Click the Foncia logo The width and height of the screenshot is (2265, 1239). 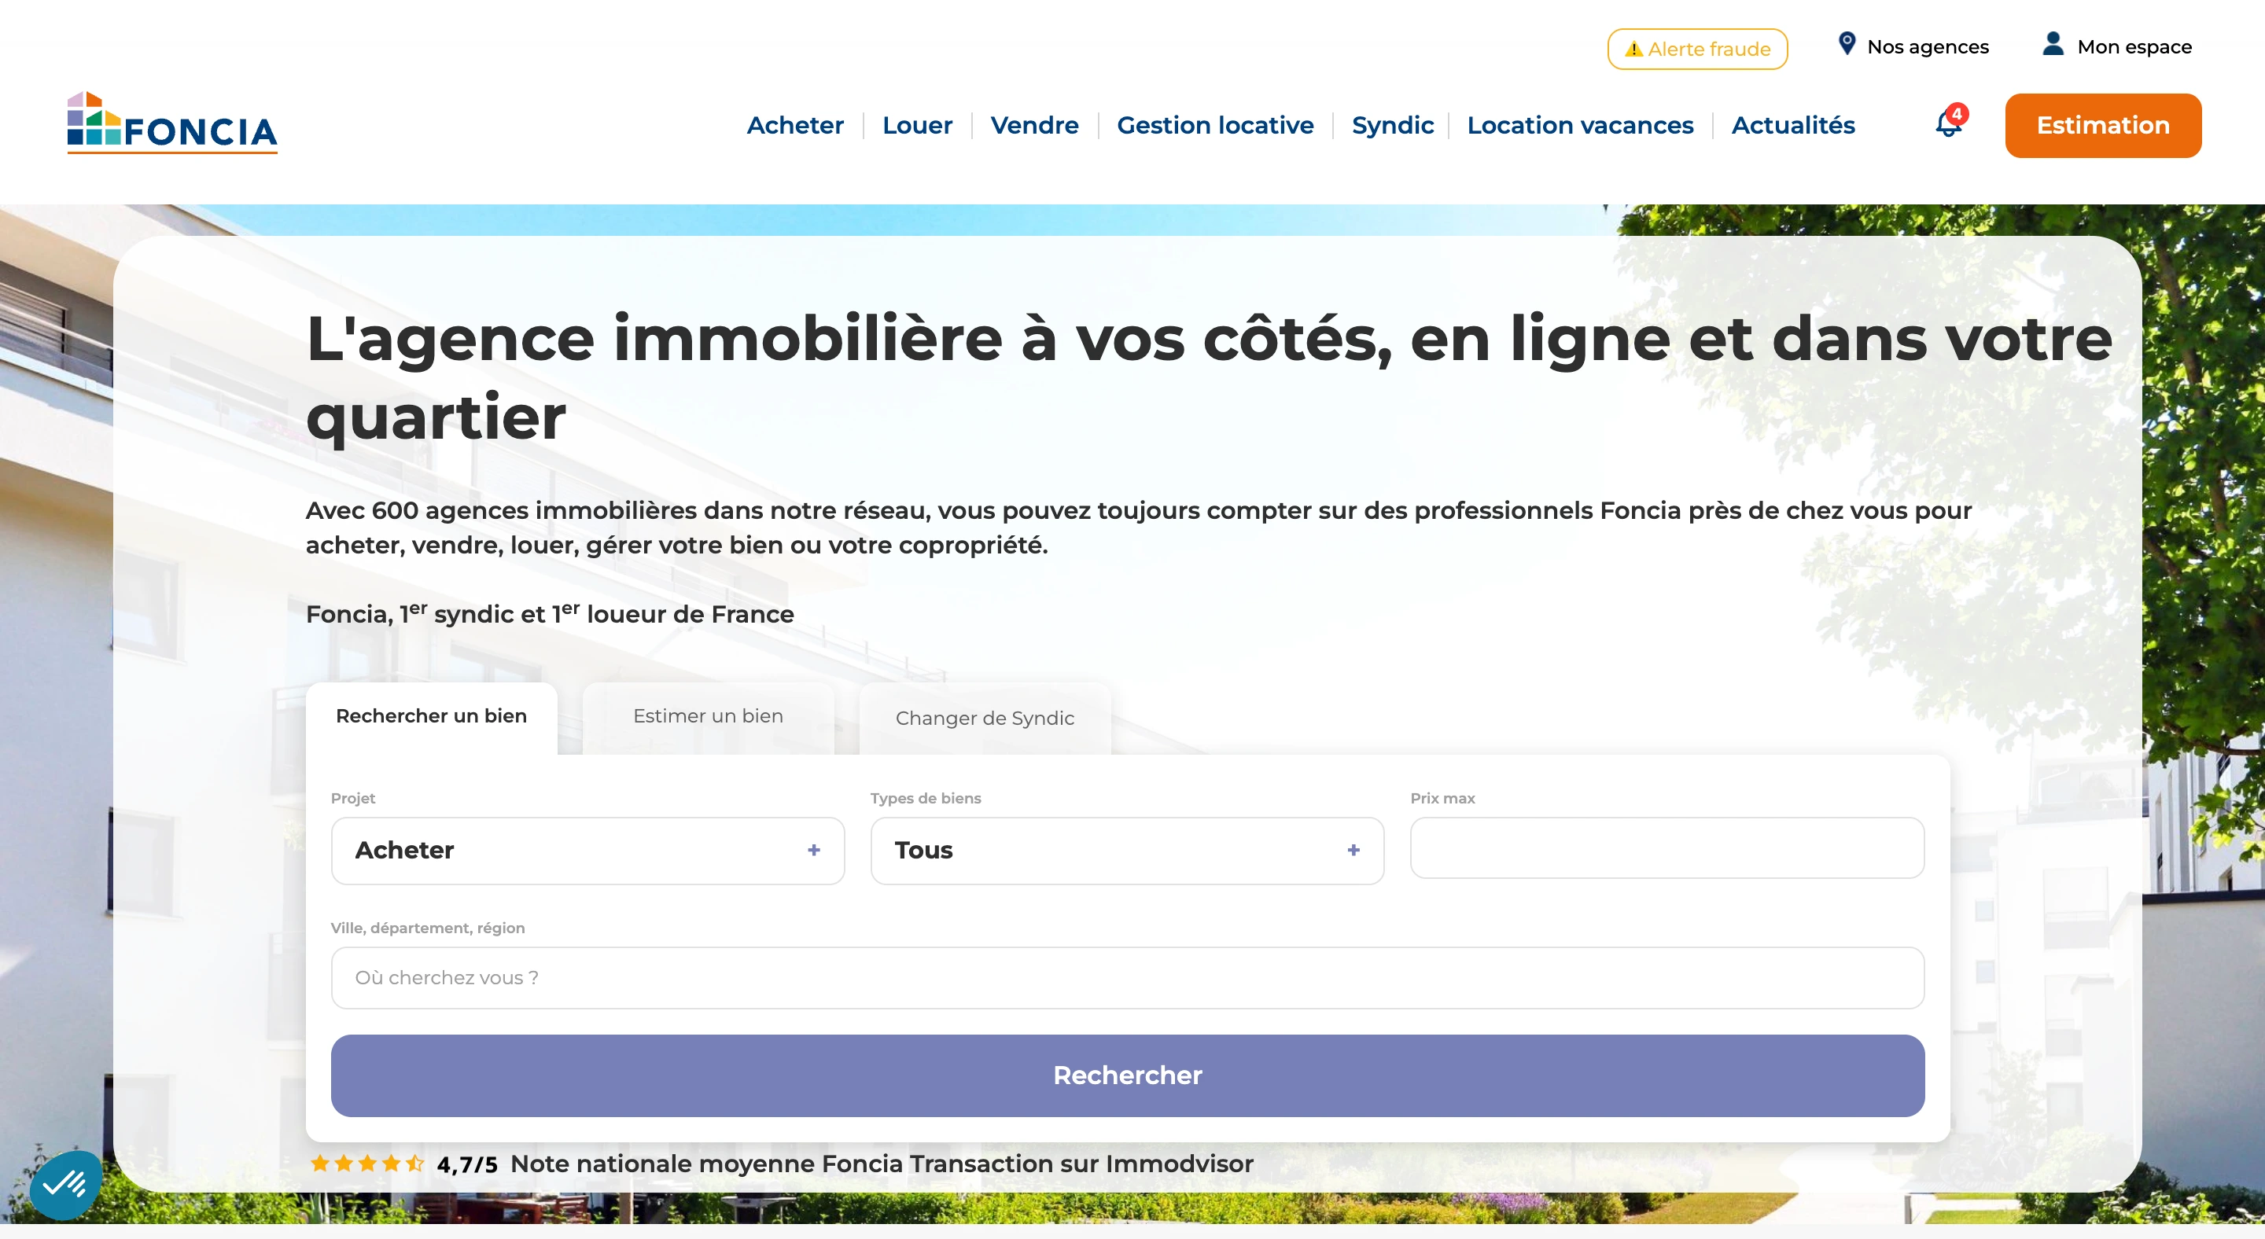coord(172,124)
